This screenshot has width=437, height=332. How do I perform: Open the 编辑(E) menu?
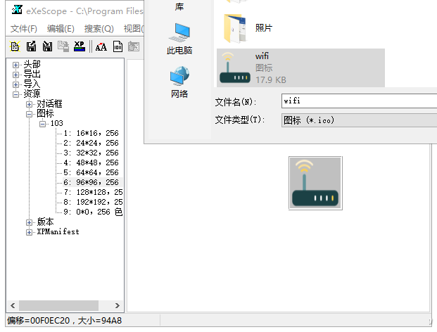click(61, 28)
